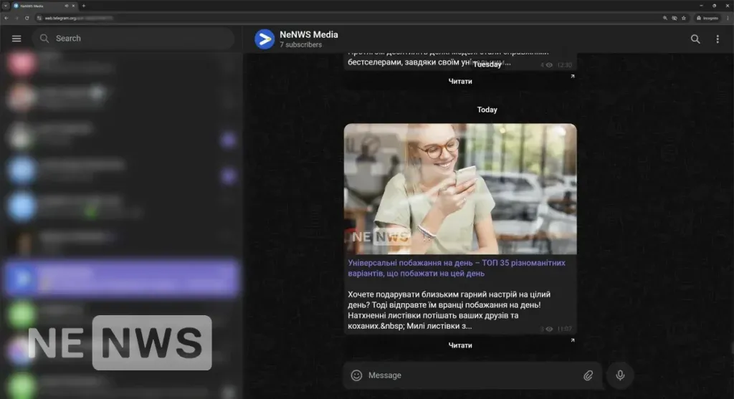Viewport: 734px width, 399px height.
Task: Go back with the browser arrow
Action: (x=6, y=18)
